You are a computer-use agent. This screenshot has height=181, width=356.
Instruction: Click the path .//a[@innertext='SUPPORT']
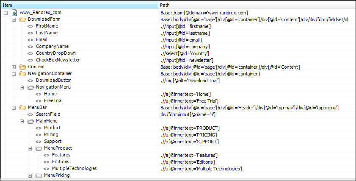[190, 142]
